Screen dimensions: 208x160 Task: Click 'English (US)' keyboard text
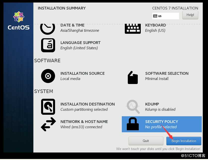pyautogui.click(x=155, y=30)
